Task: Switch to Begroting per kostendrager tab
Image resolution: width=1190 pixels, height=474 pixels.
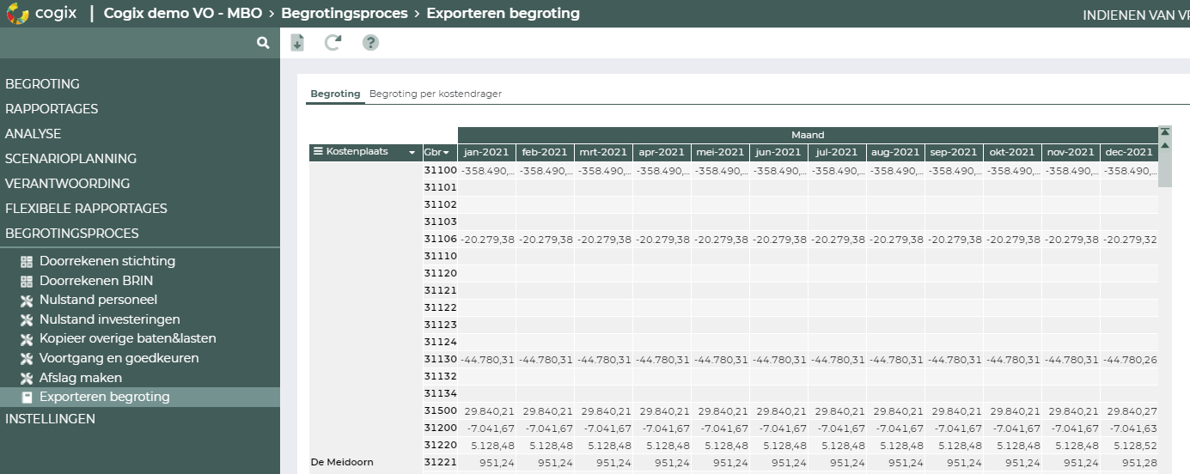Action: pyautogui.click(x=435, y=94)
